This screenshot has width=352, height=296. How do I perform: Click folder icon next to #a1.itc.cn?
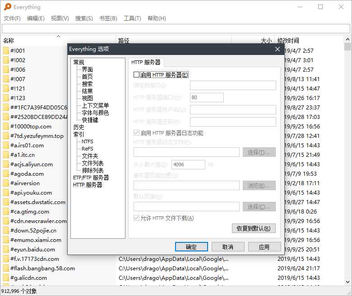pos(6,155)
